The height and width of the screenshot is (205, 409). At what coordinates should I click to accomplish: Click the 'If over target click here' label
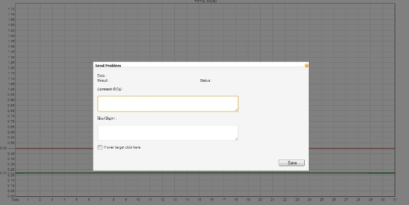click(122, 147)
